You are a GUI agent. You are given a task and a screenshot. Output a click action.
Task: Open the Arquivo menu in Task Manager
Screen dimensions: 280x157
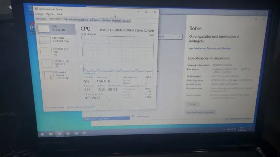coord(39,14)
